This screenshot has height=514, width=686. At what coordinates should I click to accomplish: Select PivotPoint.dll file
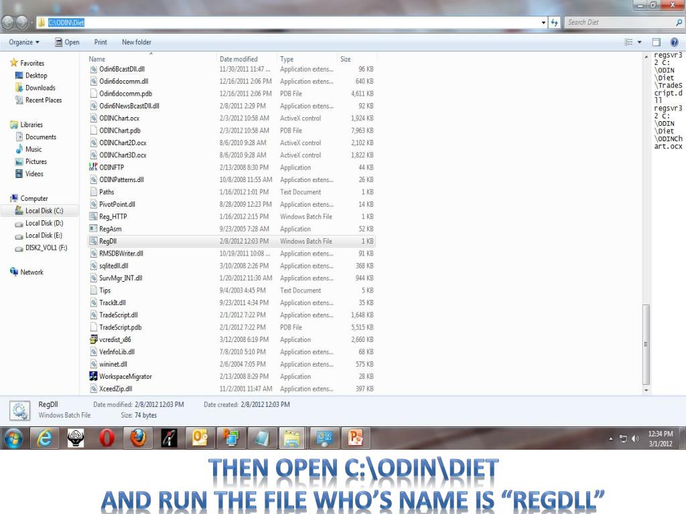click(231, 204)
